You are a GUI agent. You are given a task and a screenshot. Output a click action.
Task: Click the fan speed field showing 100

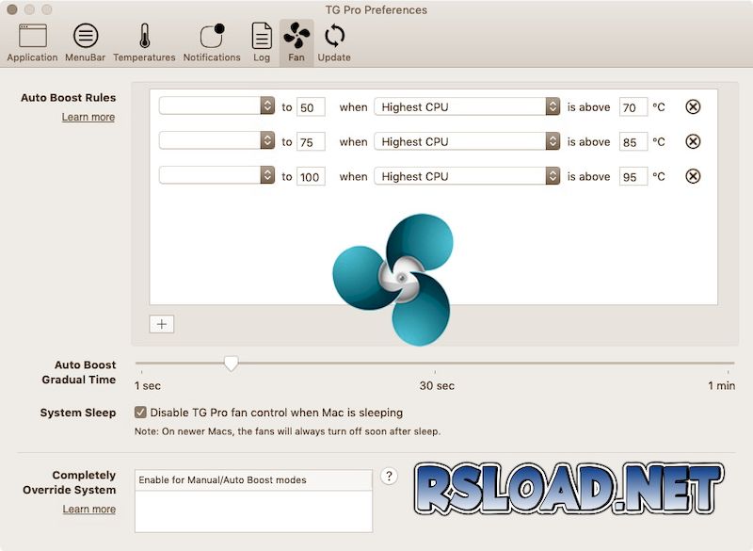(311, 177)
